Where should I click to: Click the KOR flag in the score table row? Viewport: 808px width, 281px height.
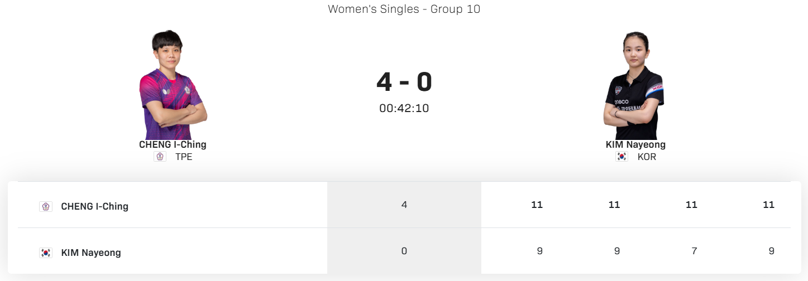pyautogui.click(x=46, y=253)
